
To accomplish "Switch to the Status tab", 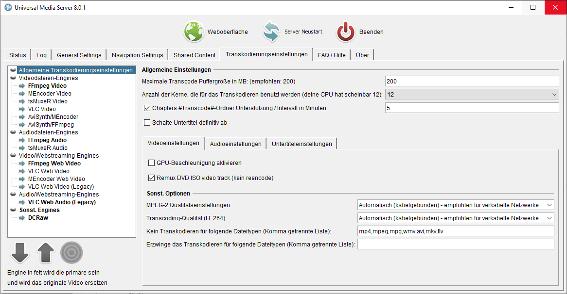I will click(x=18, y=55).
